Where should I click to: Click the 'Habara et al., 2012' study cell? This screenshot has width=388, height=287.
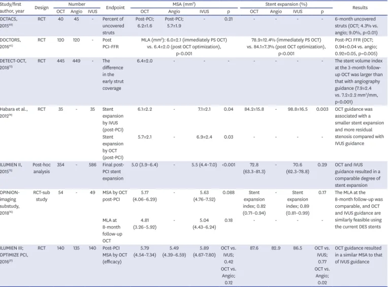coord(14,112)
